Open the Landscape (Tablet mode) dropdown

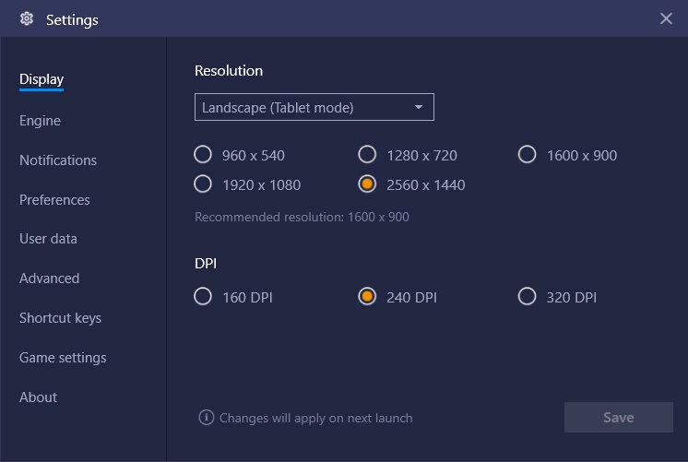(314, 107)
